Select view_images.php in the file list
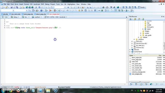This screenshot has height=93, width=165. 137,74
